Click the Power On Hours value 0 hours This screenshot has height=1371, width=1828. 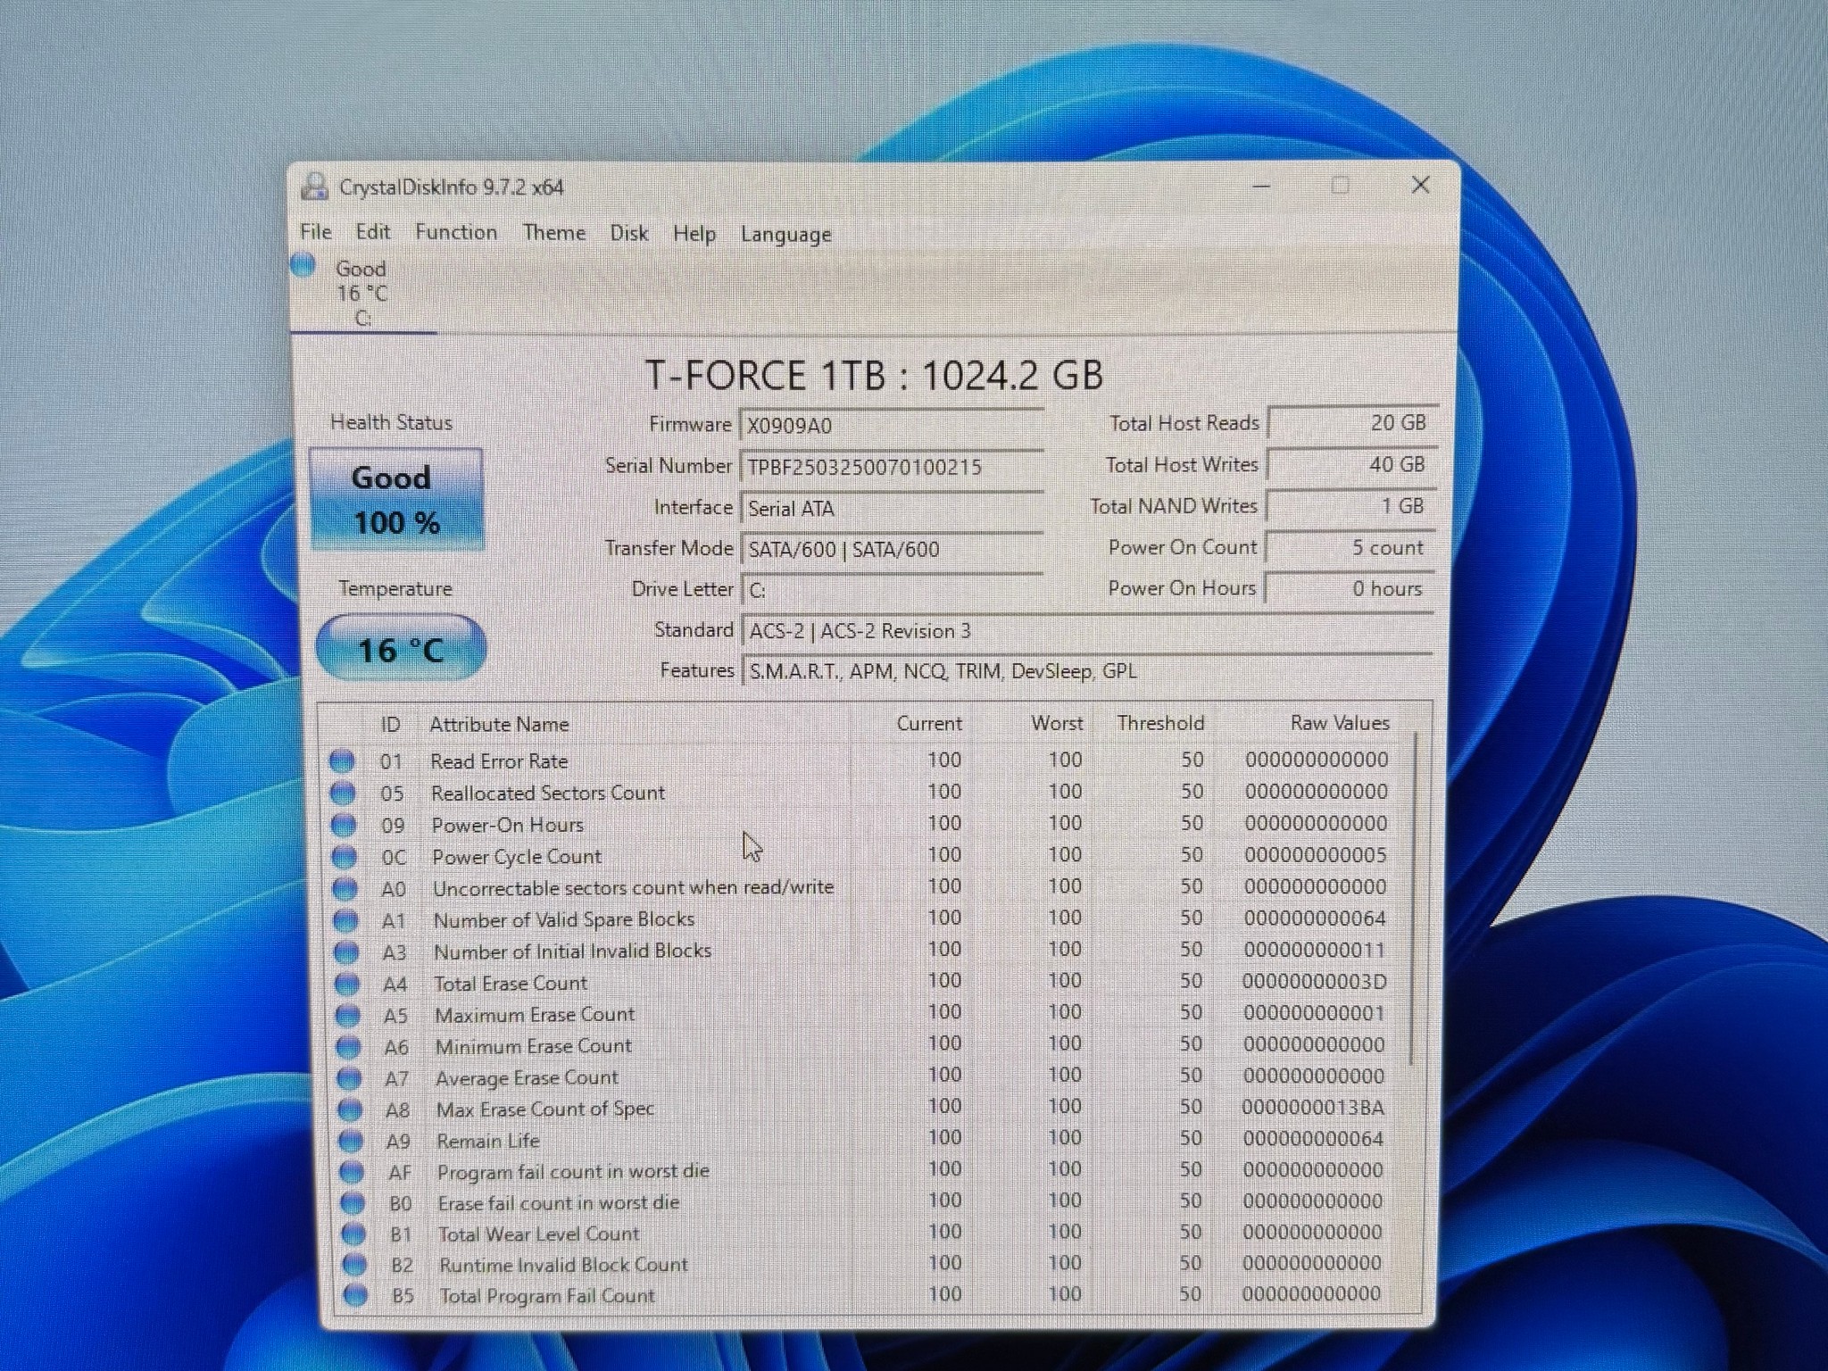[1349, 588]
